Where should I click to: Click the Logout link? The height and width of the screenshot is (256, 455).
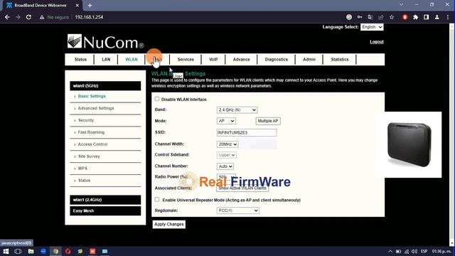376,42
